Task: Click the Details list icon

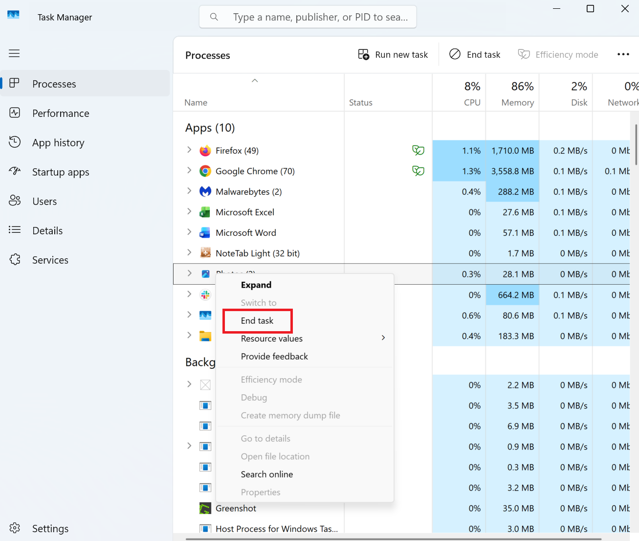Action: coord(15,230)
